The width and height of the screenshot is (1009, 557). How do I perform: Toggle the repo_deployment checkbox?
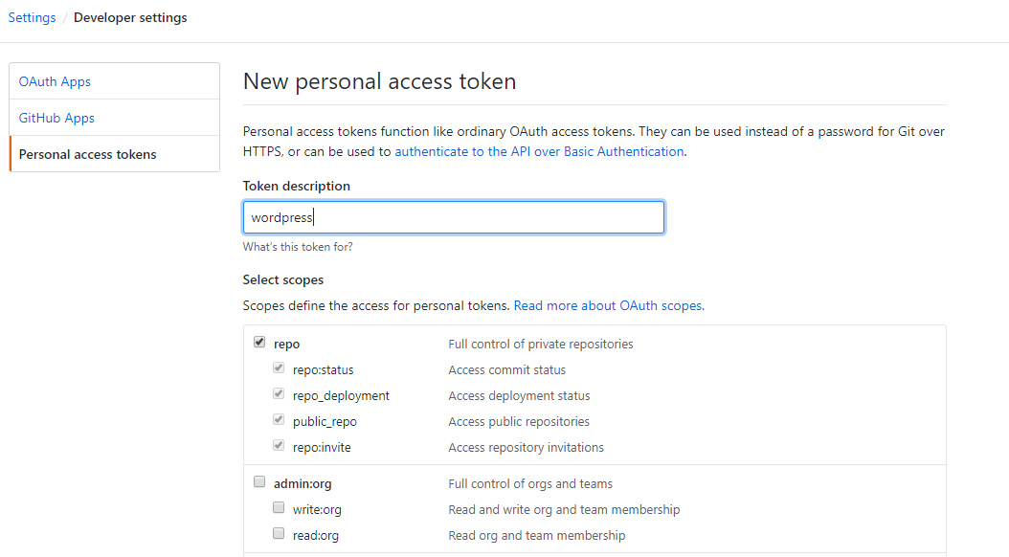(x=279, y=394)
